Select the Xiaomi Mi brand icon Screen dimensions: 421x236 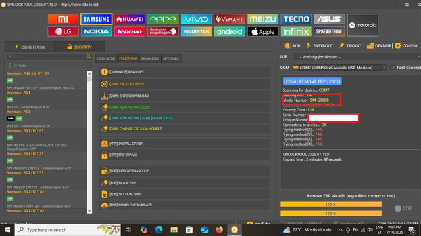coord(63,19)
